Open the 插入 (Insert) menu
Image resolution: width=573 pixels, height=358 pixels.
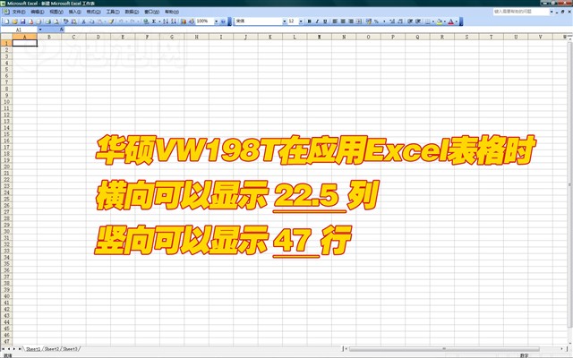(75, 12)
